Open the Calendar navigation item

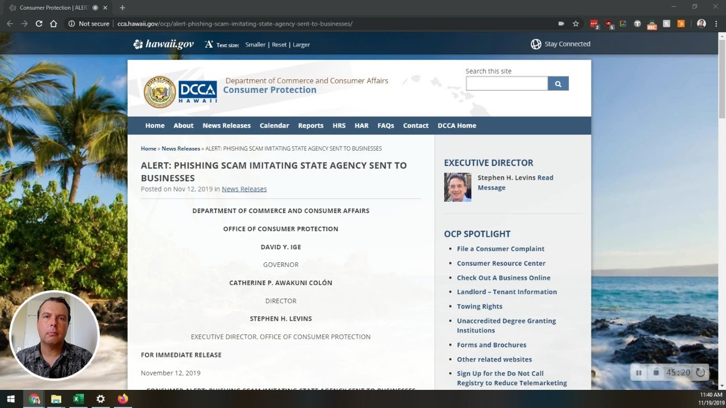click(275, 126)
